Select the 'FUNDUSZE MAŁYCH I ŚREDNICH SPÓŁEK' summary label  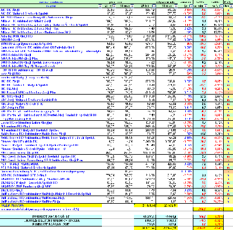pos(51,221)
